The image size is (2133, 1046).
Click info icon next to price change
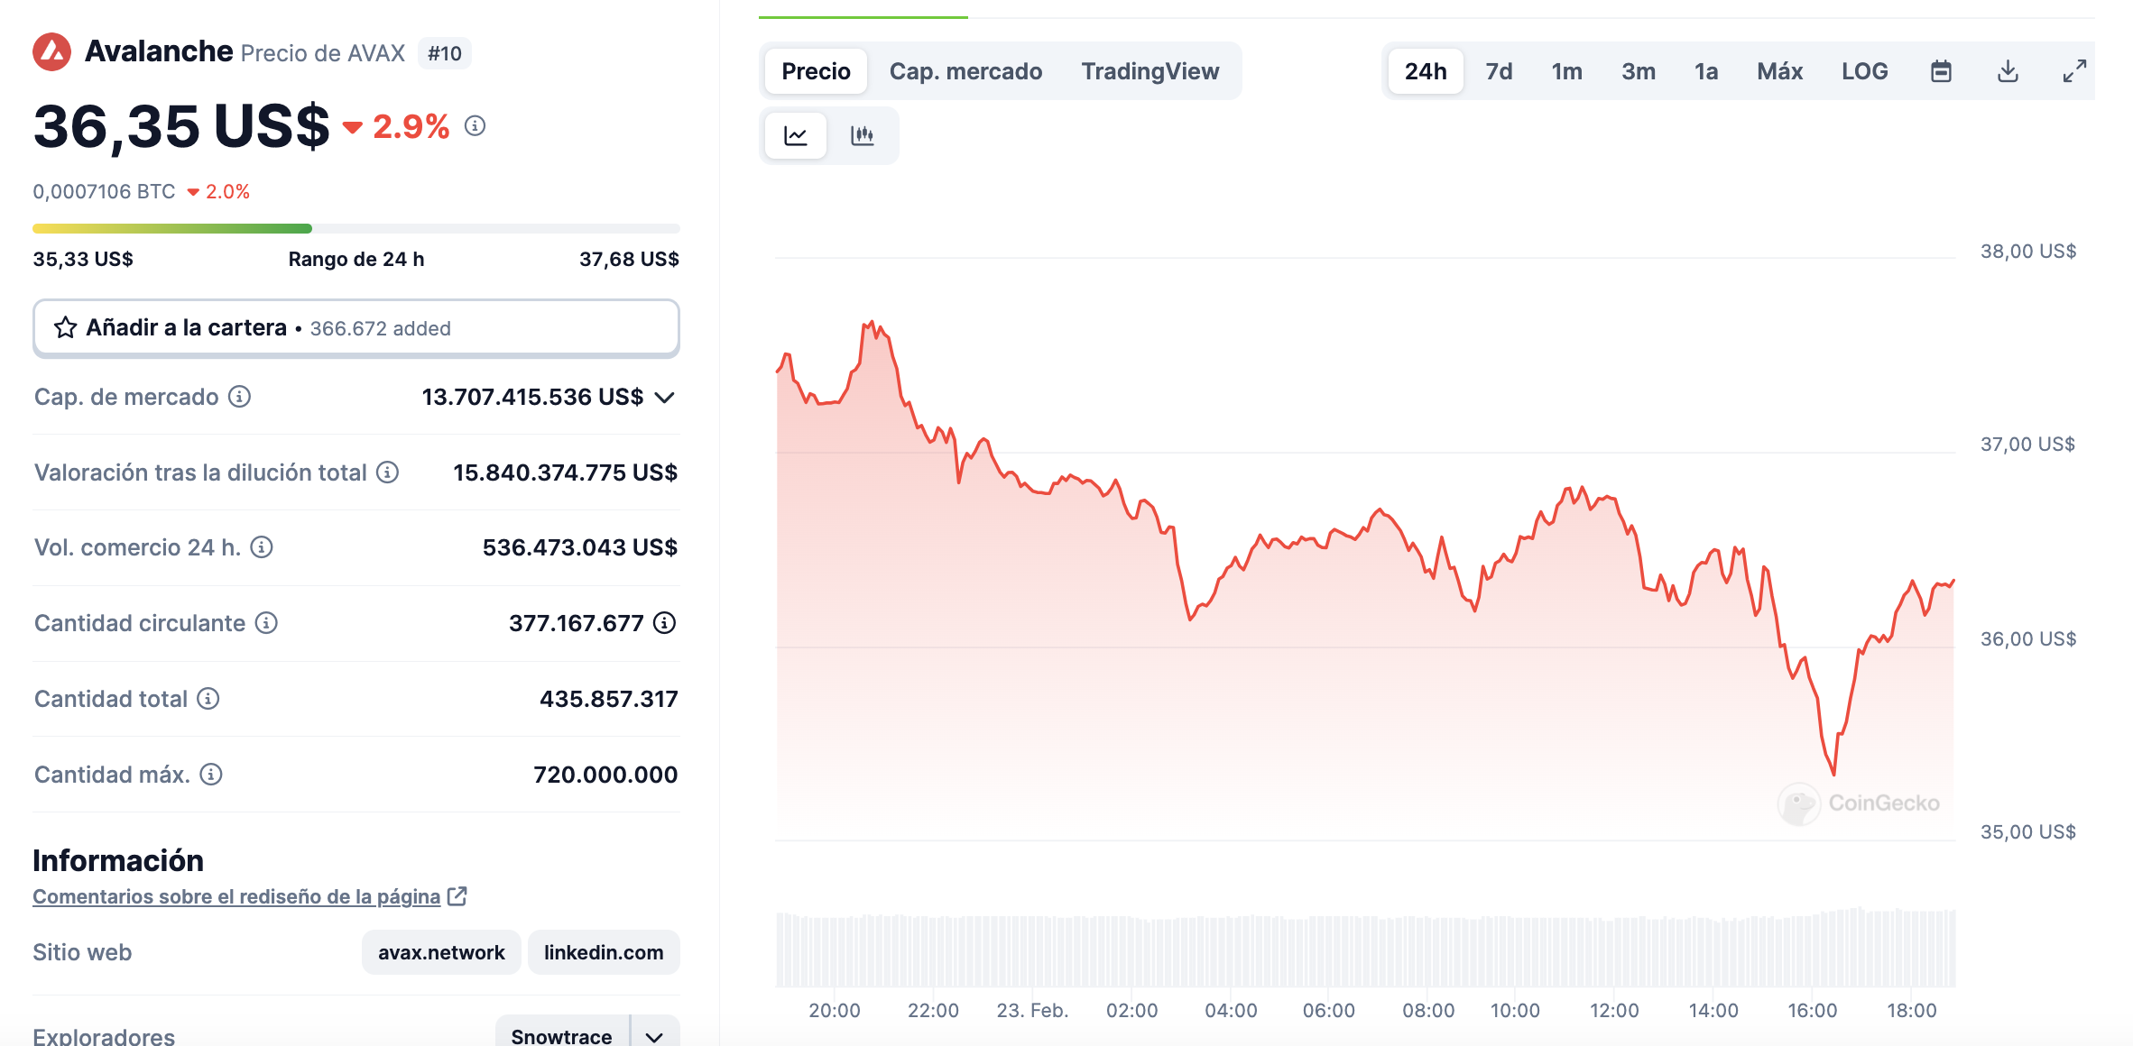click(476, 126)
